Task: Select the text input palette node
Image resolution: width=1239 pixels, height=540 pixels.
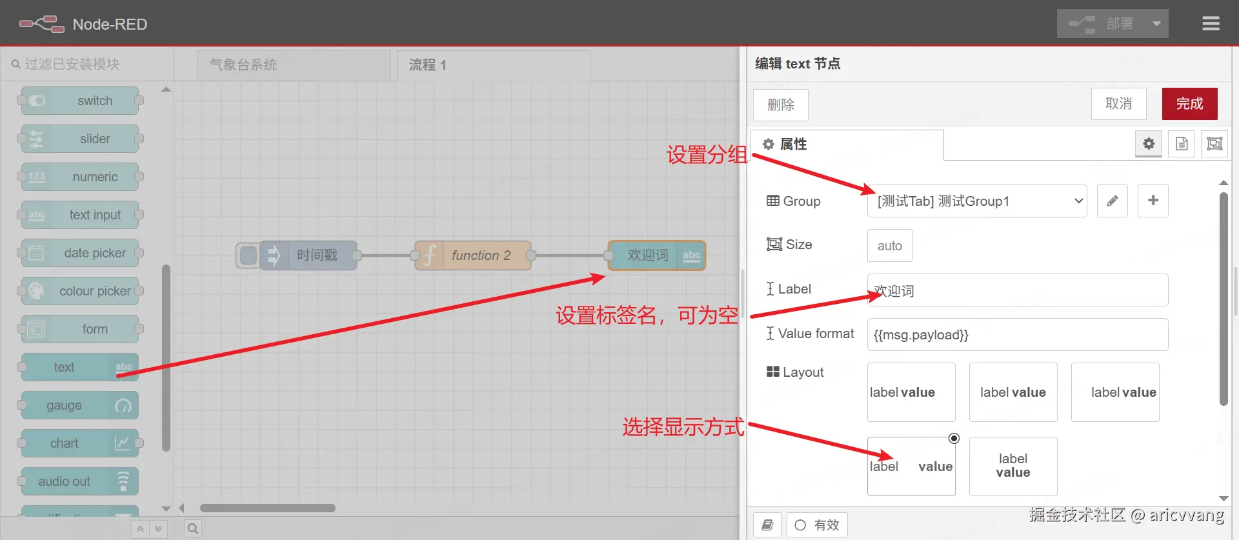Action: [x=80, y=215]
